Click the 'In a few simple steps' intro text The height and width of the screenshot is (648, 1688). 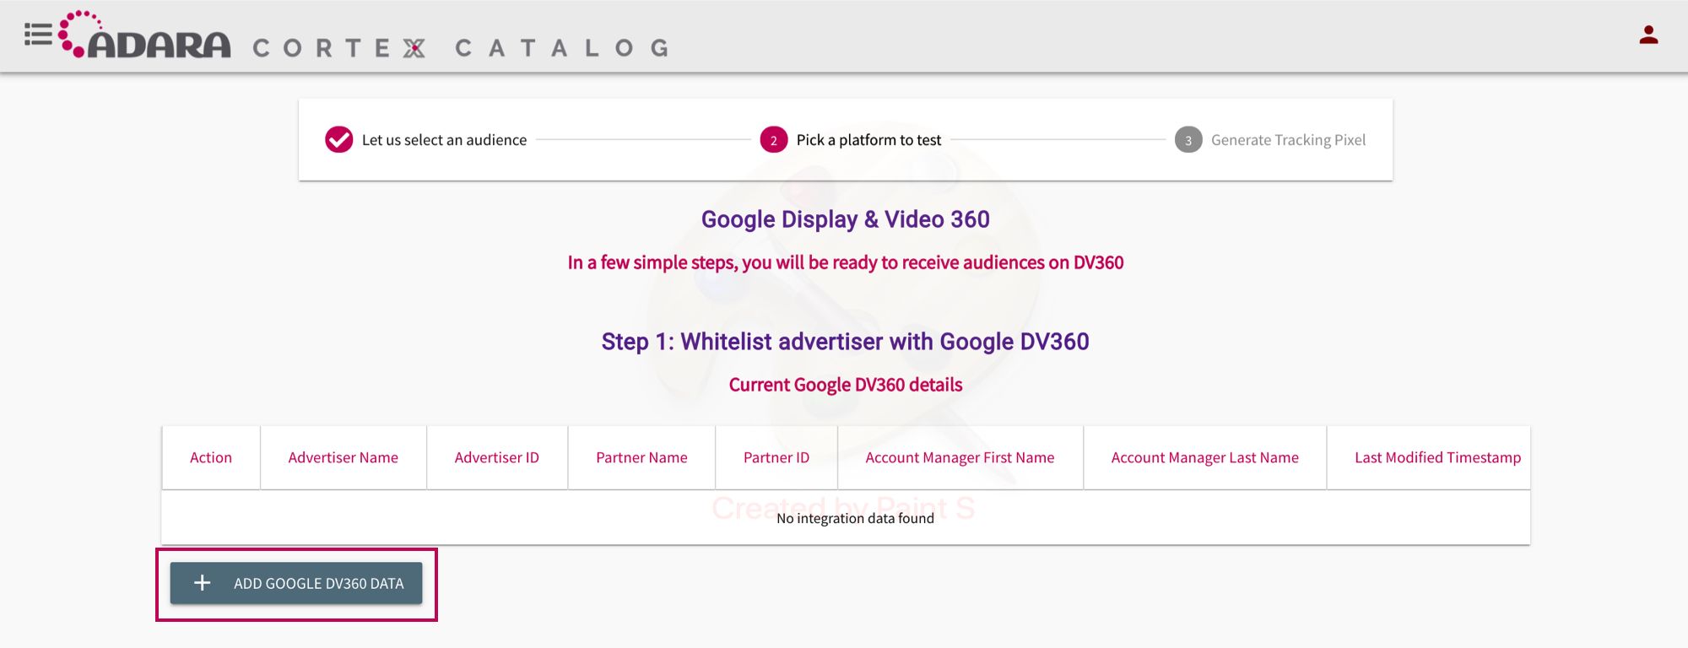(x=845, y=262)
